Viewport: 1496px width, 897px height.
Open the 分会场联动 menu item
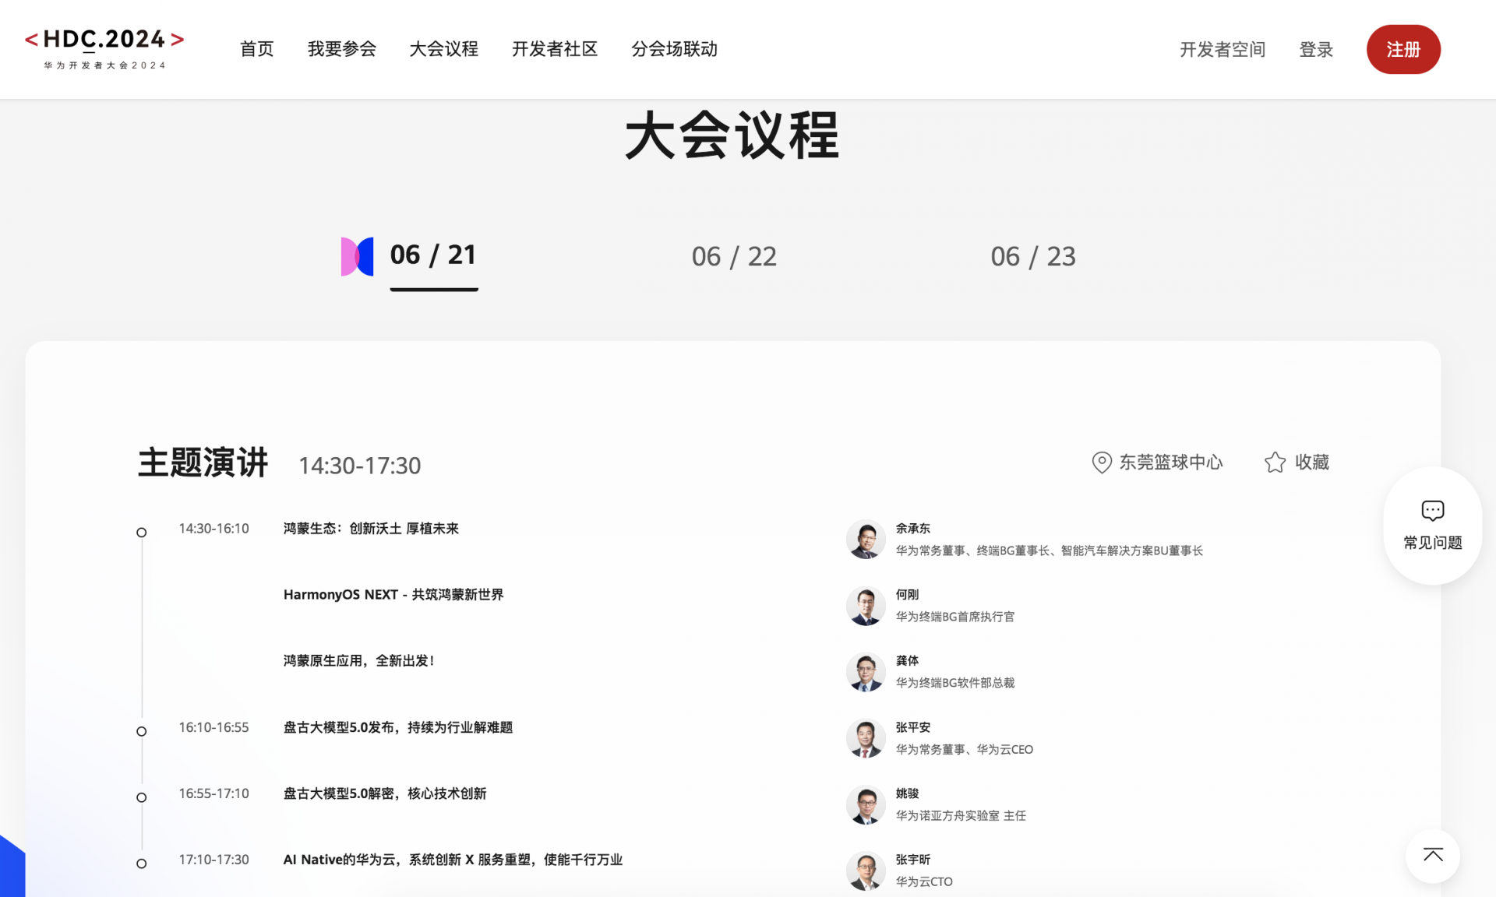coord(674,49)
